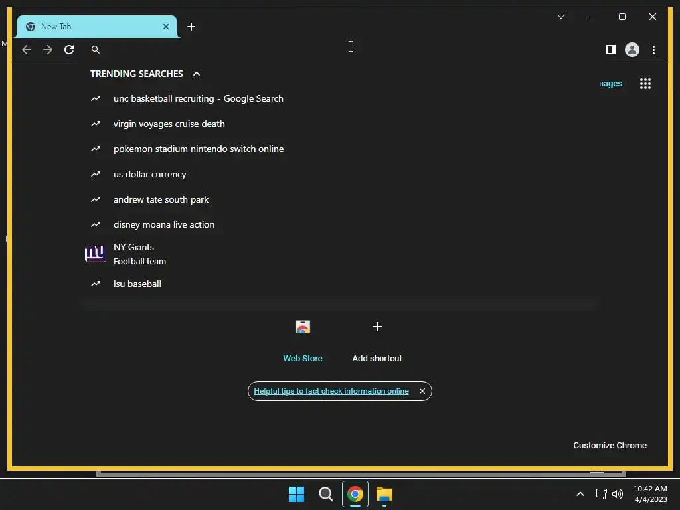Click the network tray icon
680x510 pixels.
tap(601, 494)
